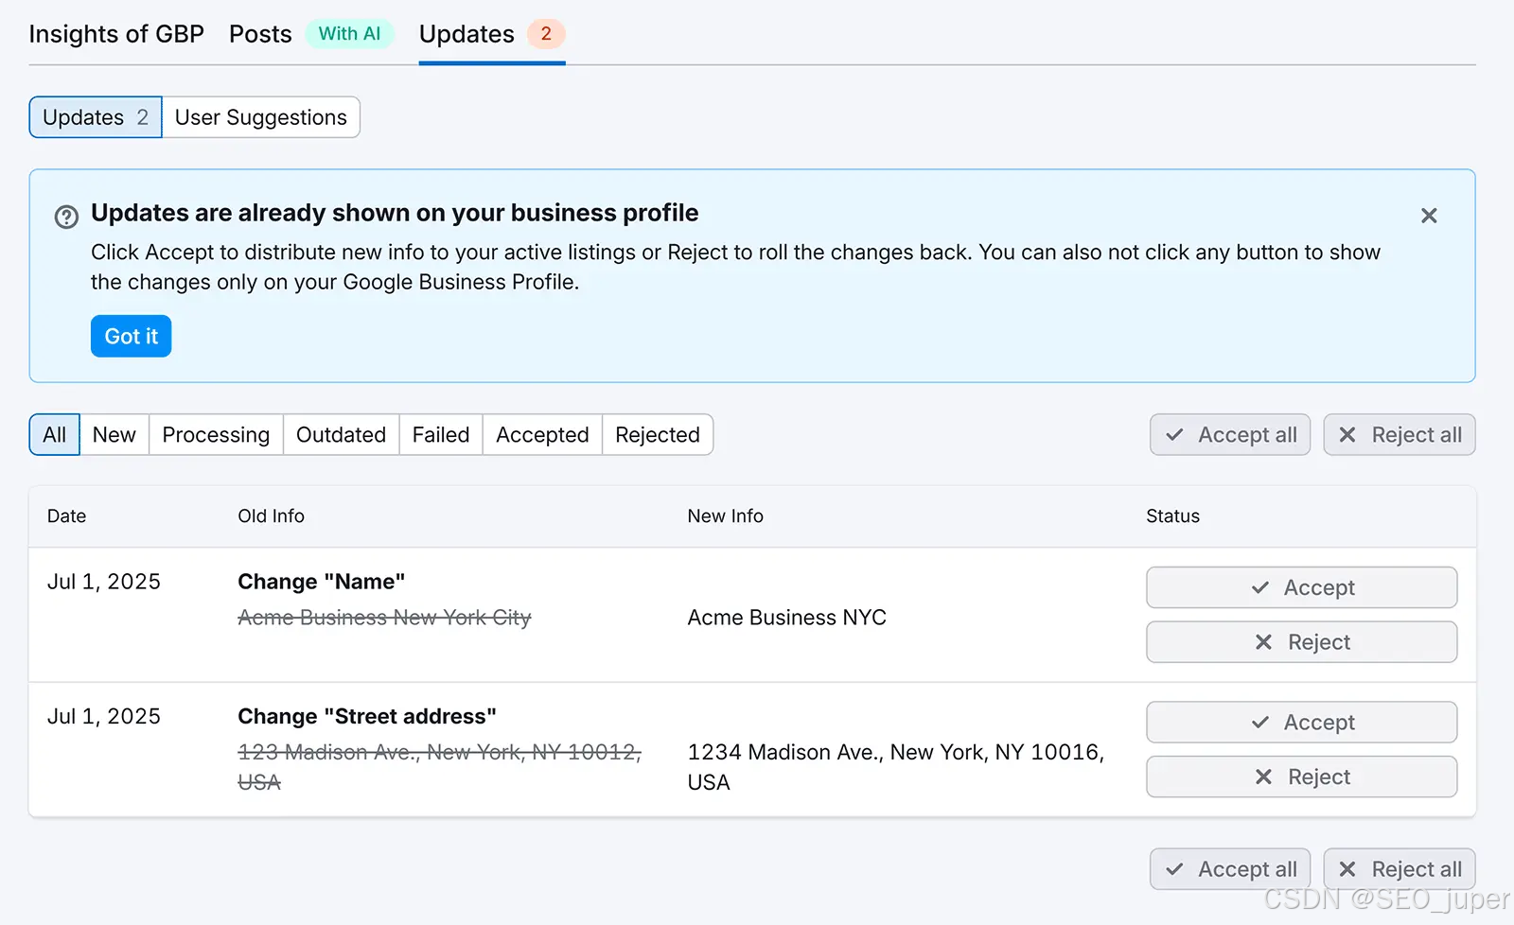Show Outdated updates filter
Screen dimensions: 1514x925
click(341, 435)
